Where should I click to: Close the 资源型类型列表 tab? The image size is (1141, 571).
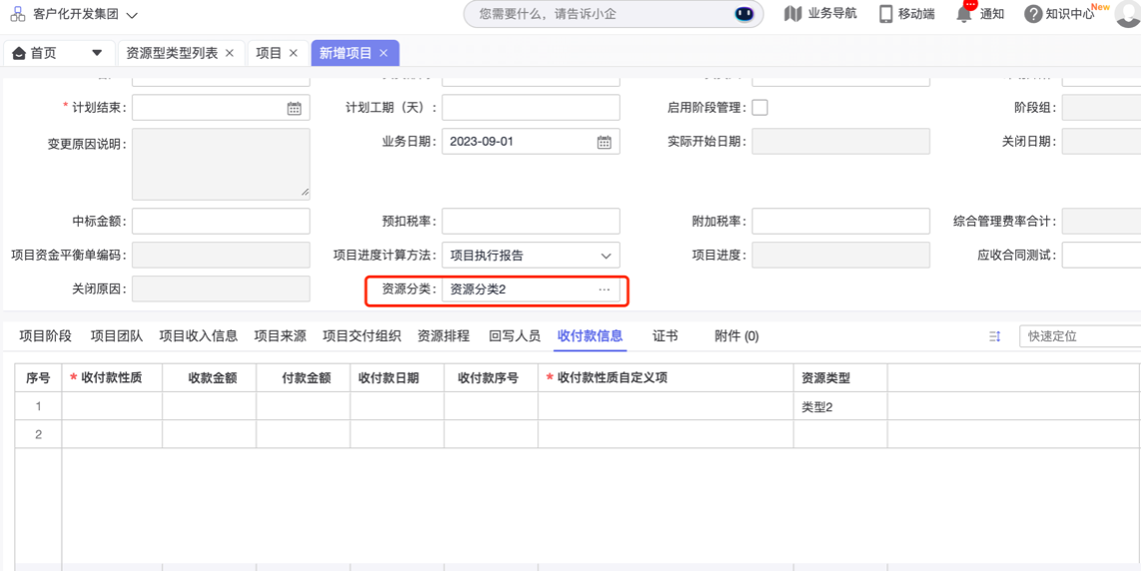[230, 53]
